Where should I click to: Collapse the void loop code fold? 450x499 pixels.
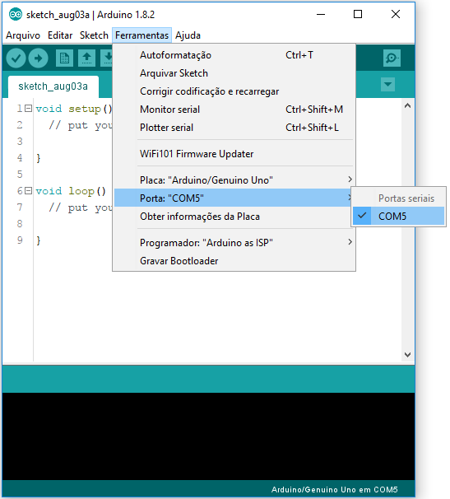(x=29, y=191)
